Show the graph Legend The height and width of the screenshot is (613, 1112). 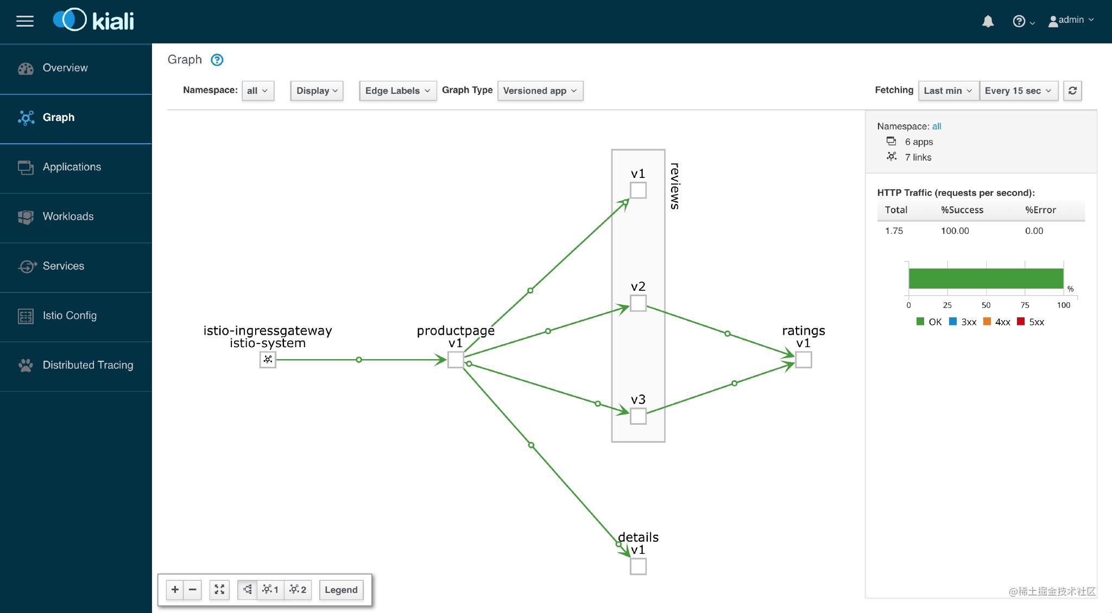point(341,590)
